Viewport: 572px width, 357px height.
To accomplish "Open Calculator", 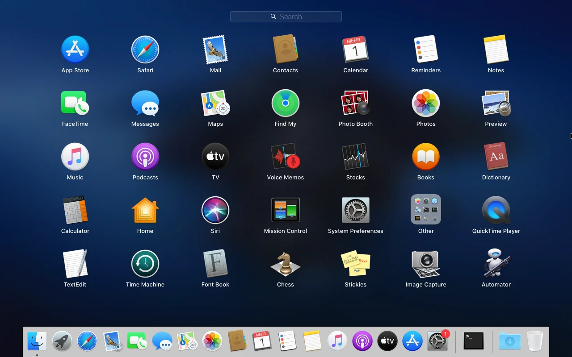I will (75, 210).
